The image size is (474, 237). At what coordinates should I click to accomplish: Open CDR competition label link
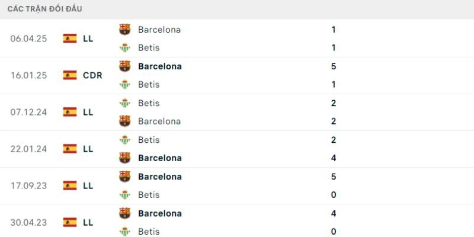pos(92,75)
